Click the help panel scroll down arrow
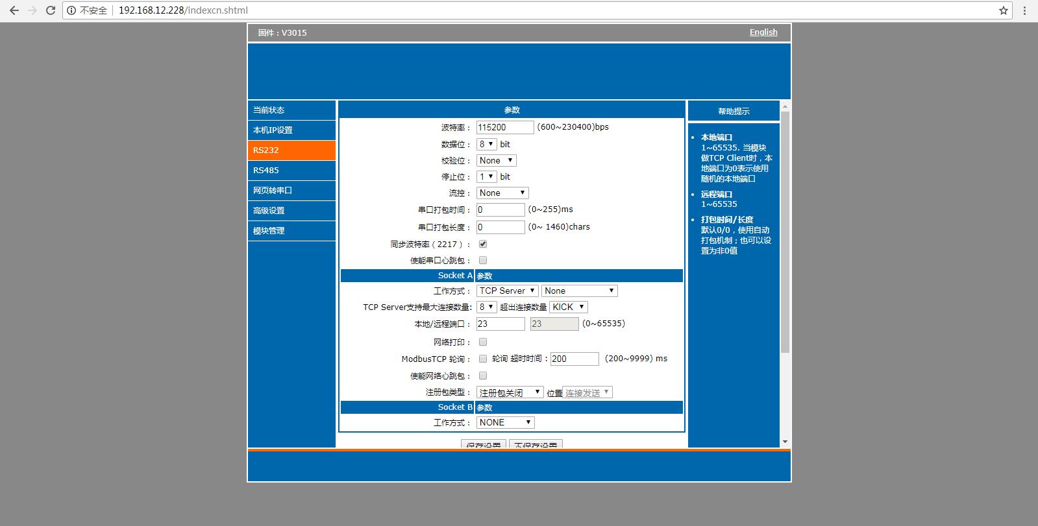The image size is (1038, 526). [785, 442]
